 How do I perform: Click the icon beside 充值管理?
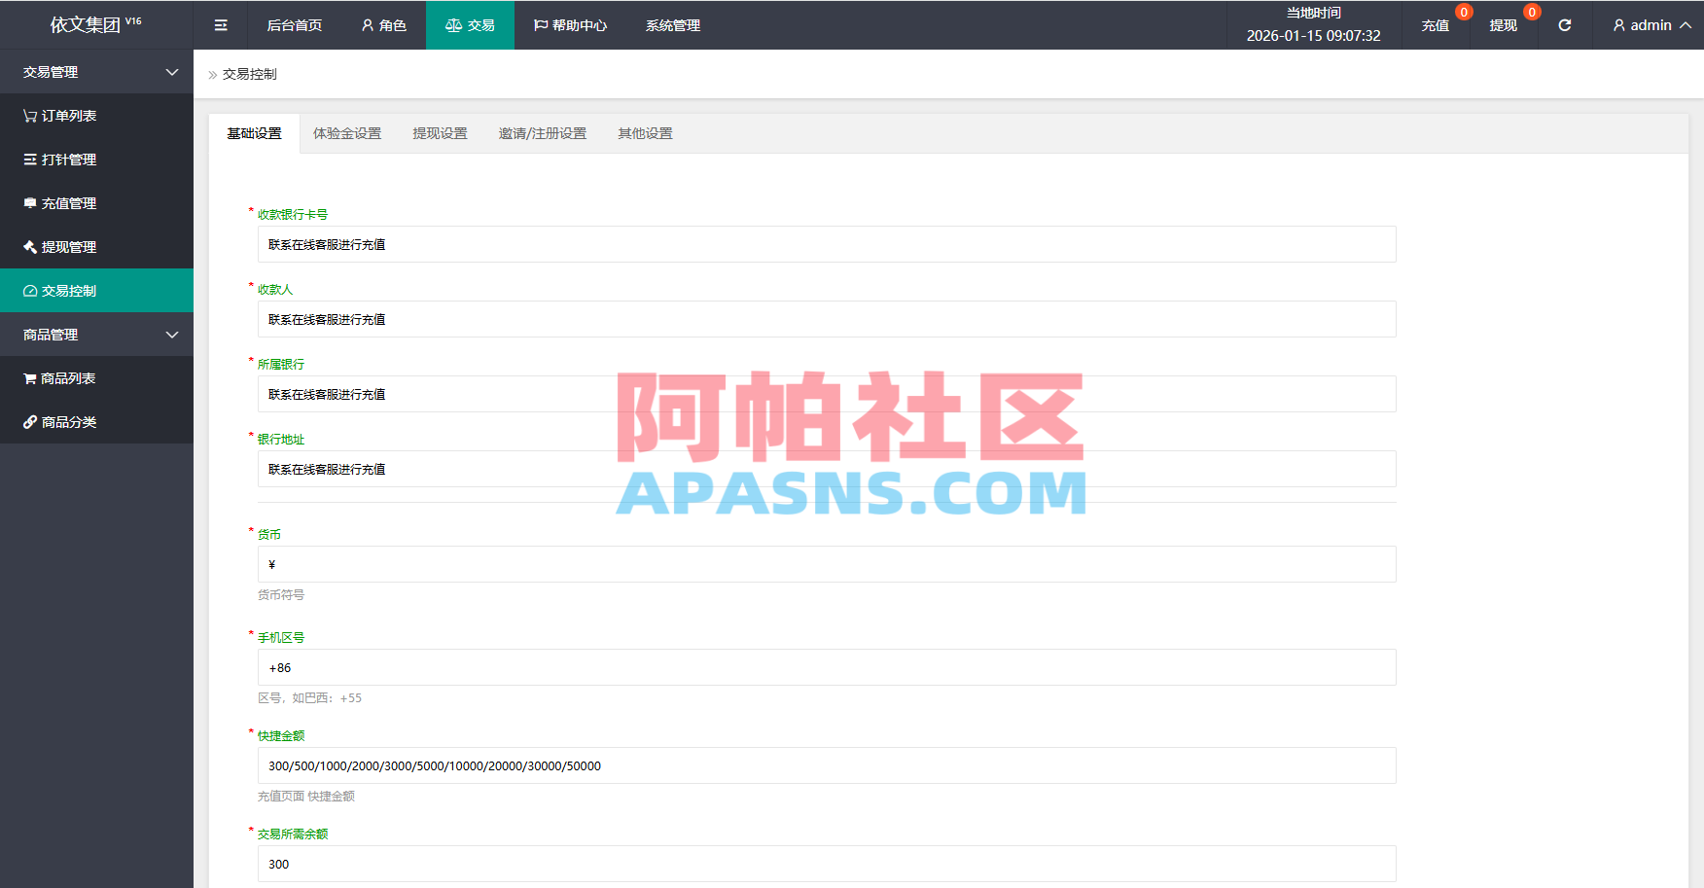pos(30,203)
